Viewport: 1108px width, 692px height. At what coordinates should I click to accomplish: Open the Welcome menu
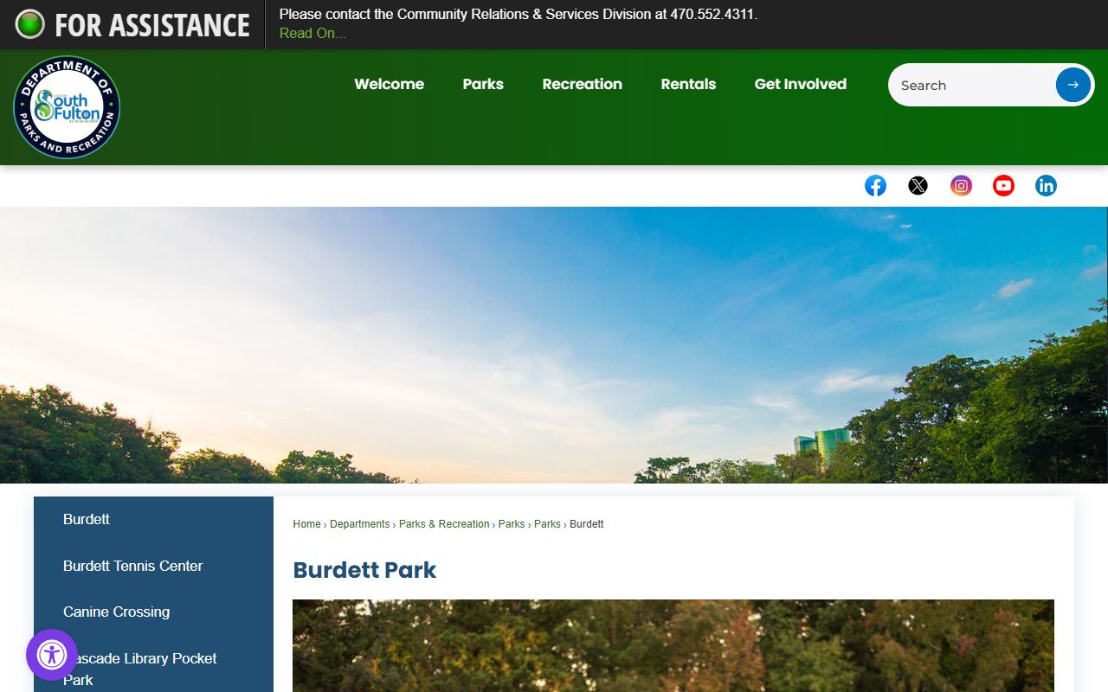pos(389,84)
